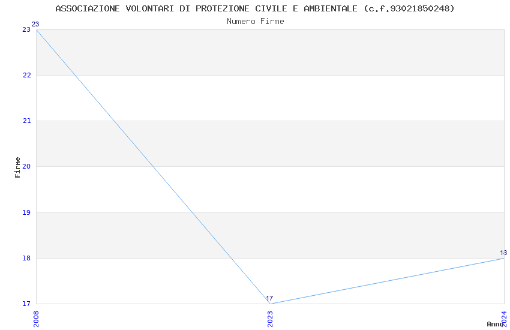Click the chart title with the association name
Screen dimensions: 510x330
pos(255,8)
